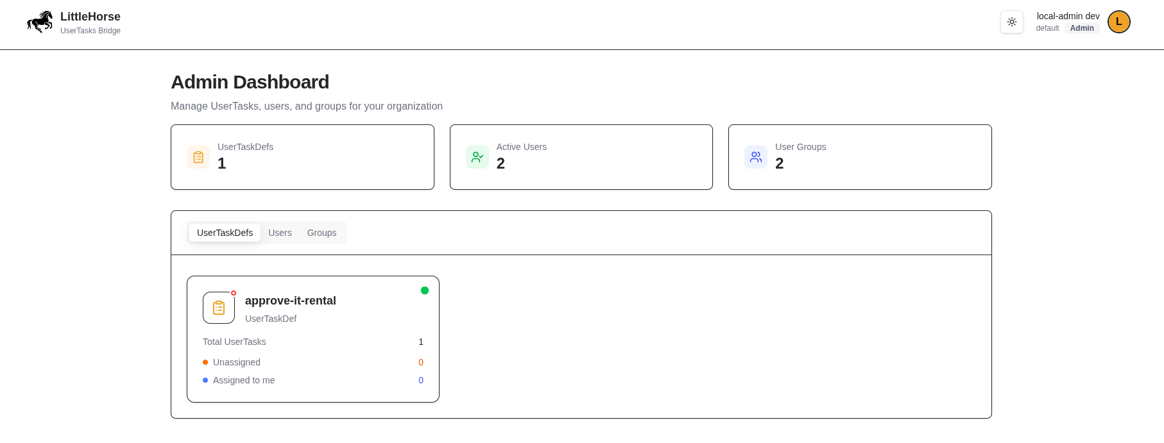Click the LittleHorse horse logo
The width and height of the screenshot is (1164, 443).
point(40,22)
